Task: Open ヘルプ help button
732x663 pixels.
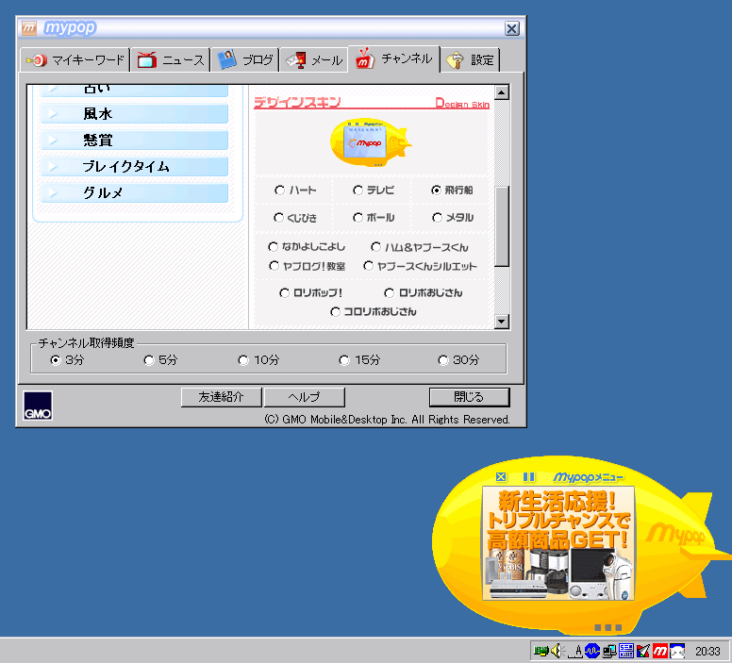Action: coord(305,397)
